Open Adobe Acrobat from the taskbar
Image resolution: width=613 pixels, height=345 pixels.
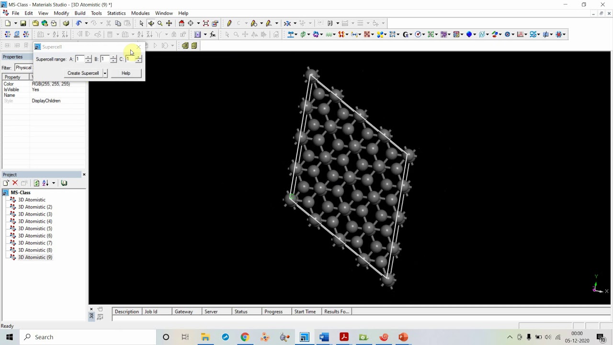coord(344,337)
